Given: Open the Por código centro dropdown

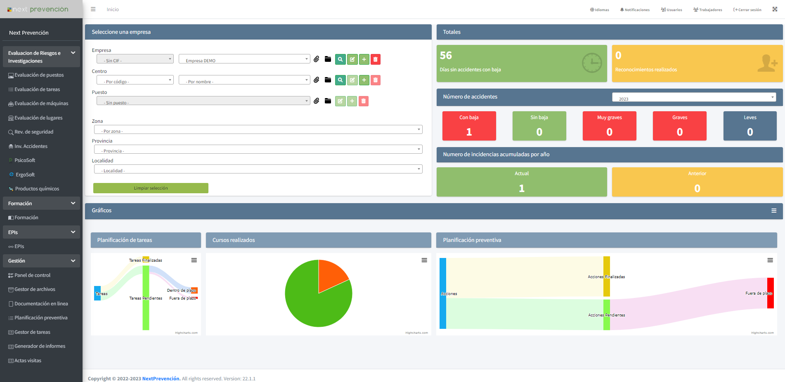Looking at the screenshot, I should click(x=135, y=80).
